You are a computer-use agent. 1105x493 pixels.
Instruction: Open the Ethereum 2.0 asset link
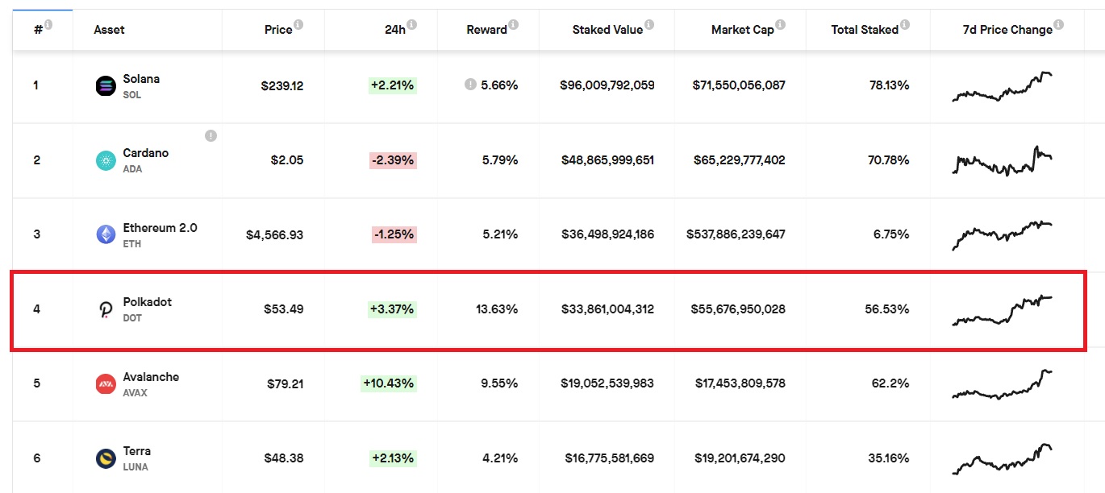pyautogui.click(x=160, y=228)
